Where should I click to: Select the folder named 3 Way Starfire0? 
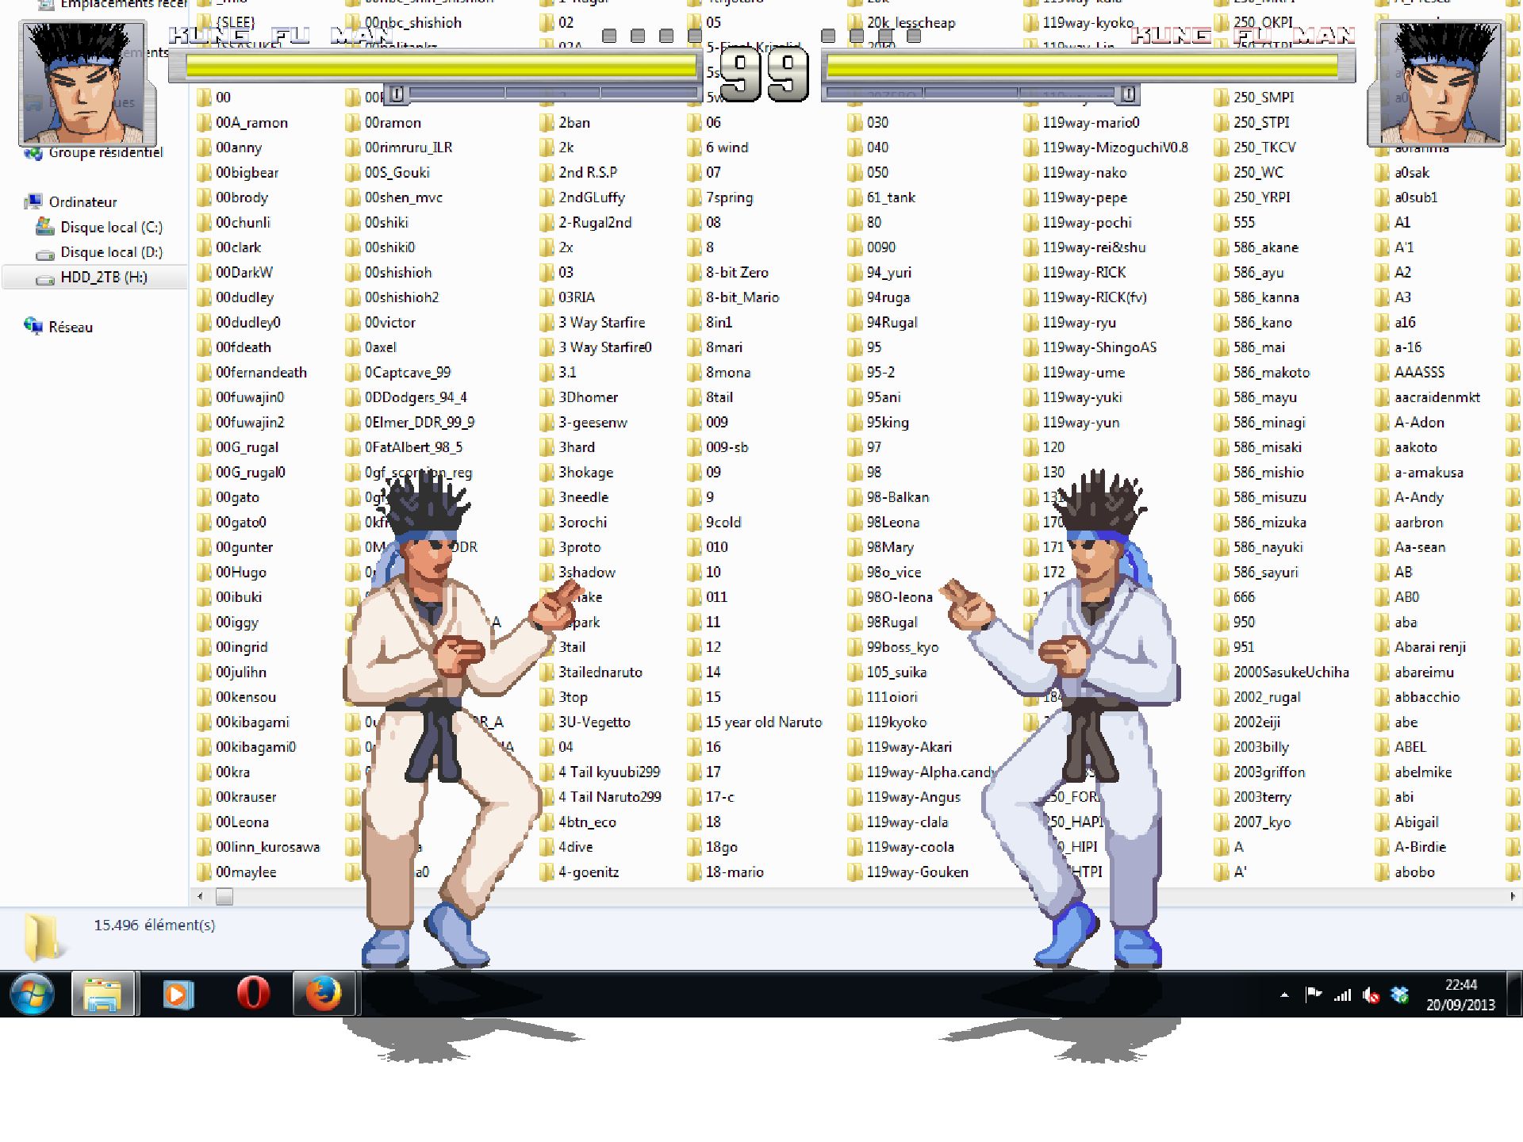click(x=605, y=347)
